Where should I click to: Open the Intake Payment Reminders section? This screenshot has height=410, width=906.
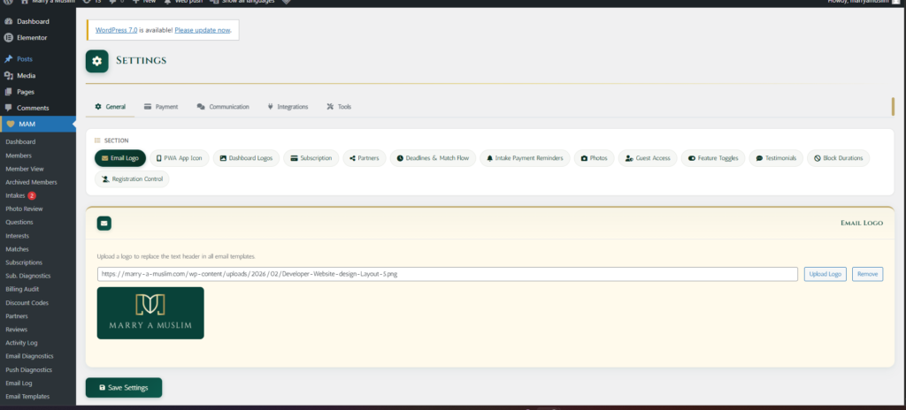click(525, 158)
